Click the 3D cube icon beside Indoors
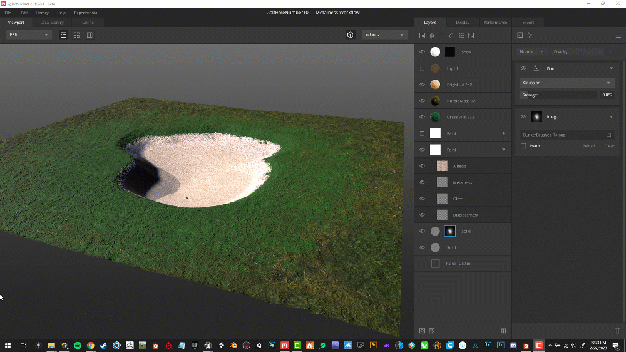The width and height of the screenshot is (626, 352). point(351,35)
